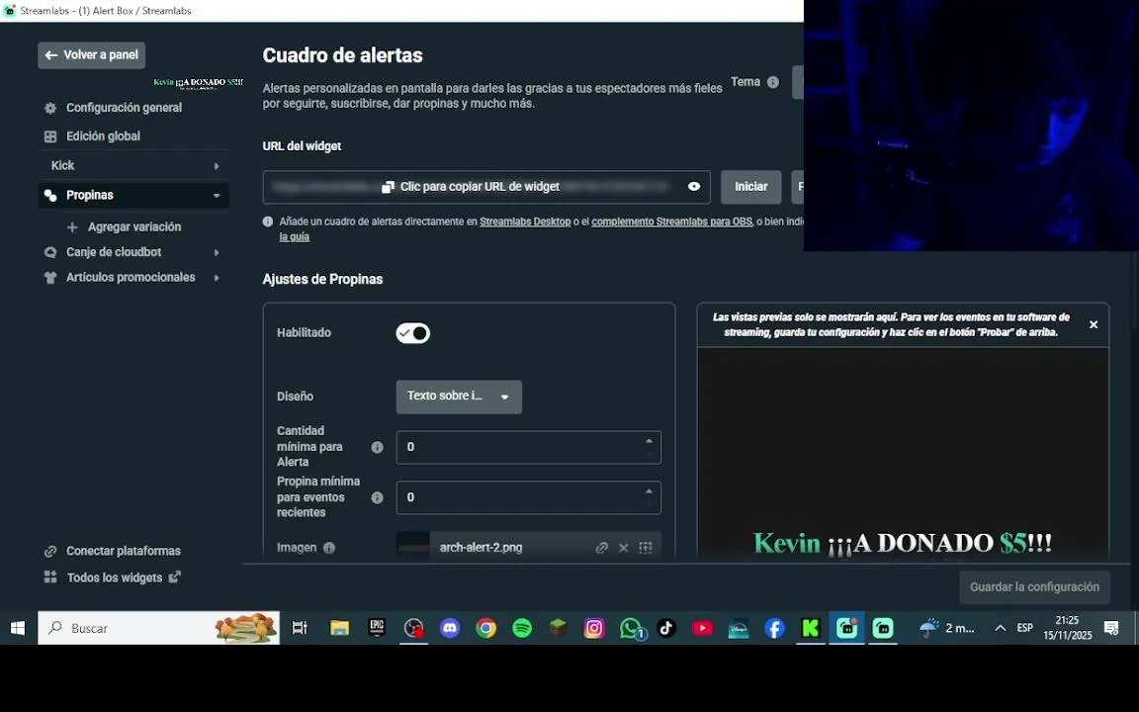This screenshot has width=1139, height=712.
Task: Click the weather widget in system tray
Action: (x=947, y=629)
